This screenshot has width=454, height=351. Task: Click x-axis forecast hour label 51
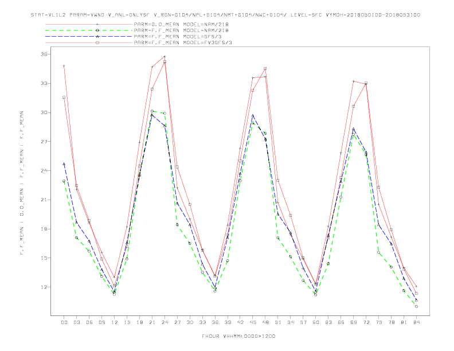(x=278, y=322)
